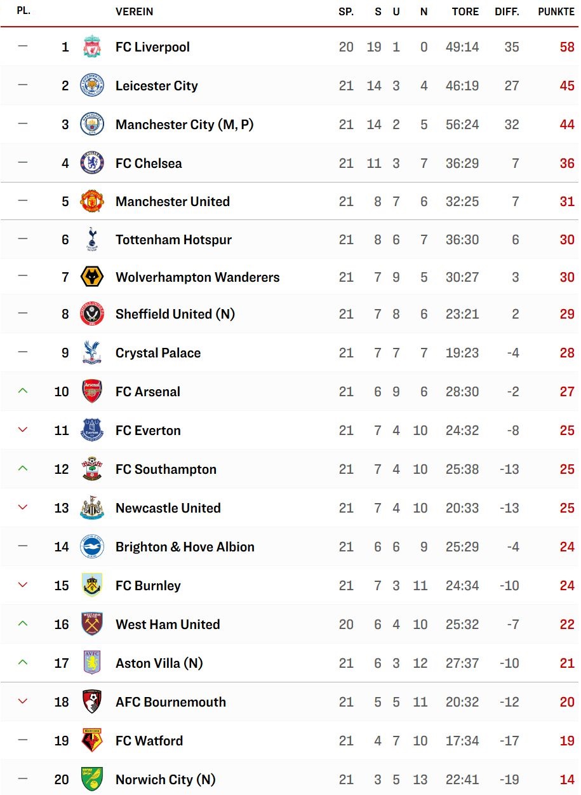Open the Crystal Palace team link
The image size is (581, 795).
click(x=158, y=353)
